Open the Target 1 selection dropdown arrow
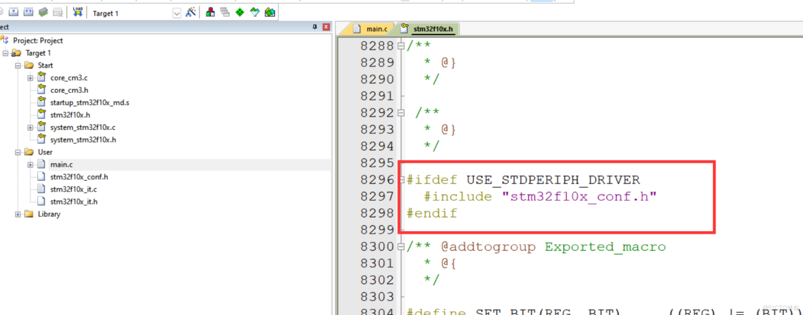This screenshot has width=803, height=315. (177, 14)
